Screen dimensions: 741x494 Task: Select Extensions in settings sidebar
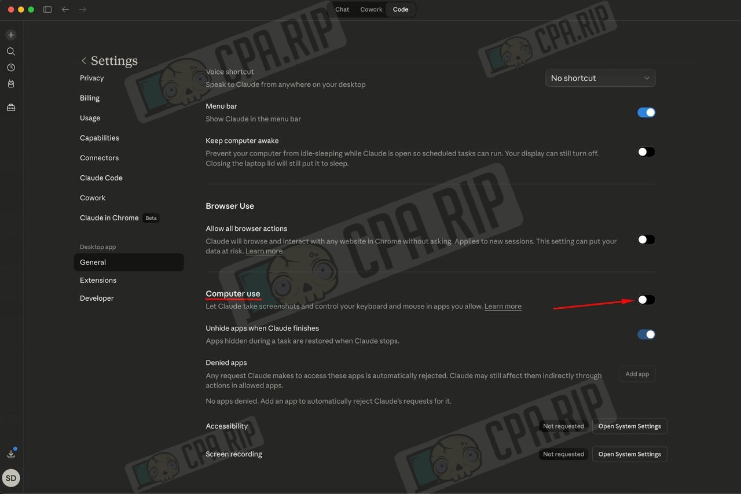click(98, 281)
